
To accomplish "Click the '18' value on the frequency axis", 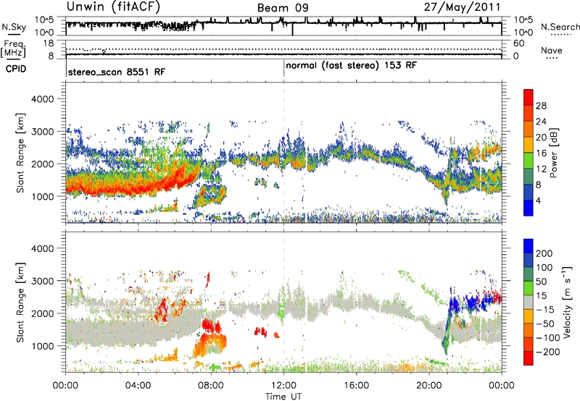I will pos(49,43).
